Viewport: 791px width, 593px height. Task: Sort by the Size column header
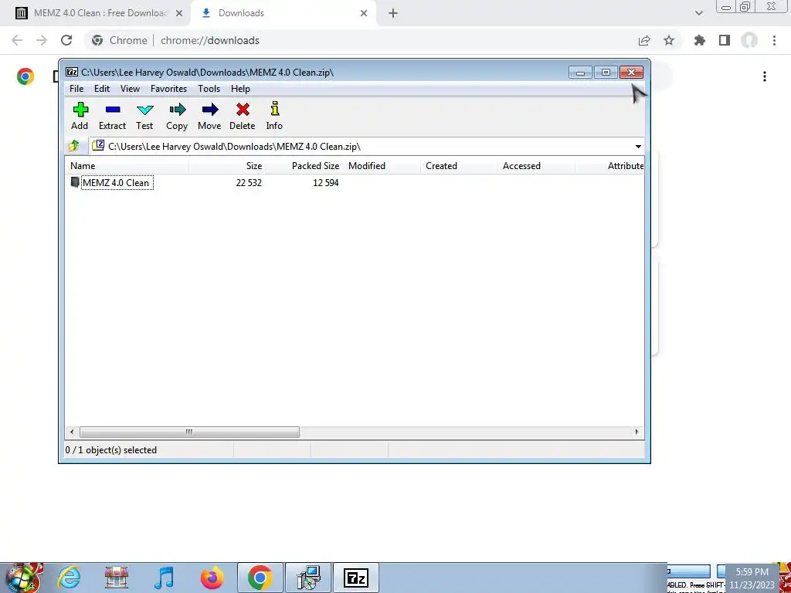pyautogui.click(x=228, y=166)
